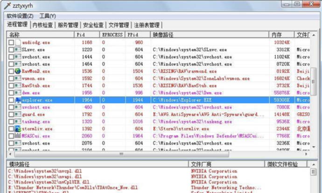Sort by the PPid column header
The width and height of the screenshot is (322, 193).
click(x=138, y=34)
